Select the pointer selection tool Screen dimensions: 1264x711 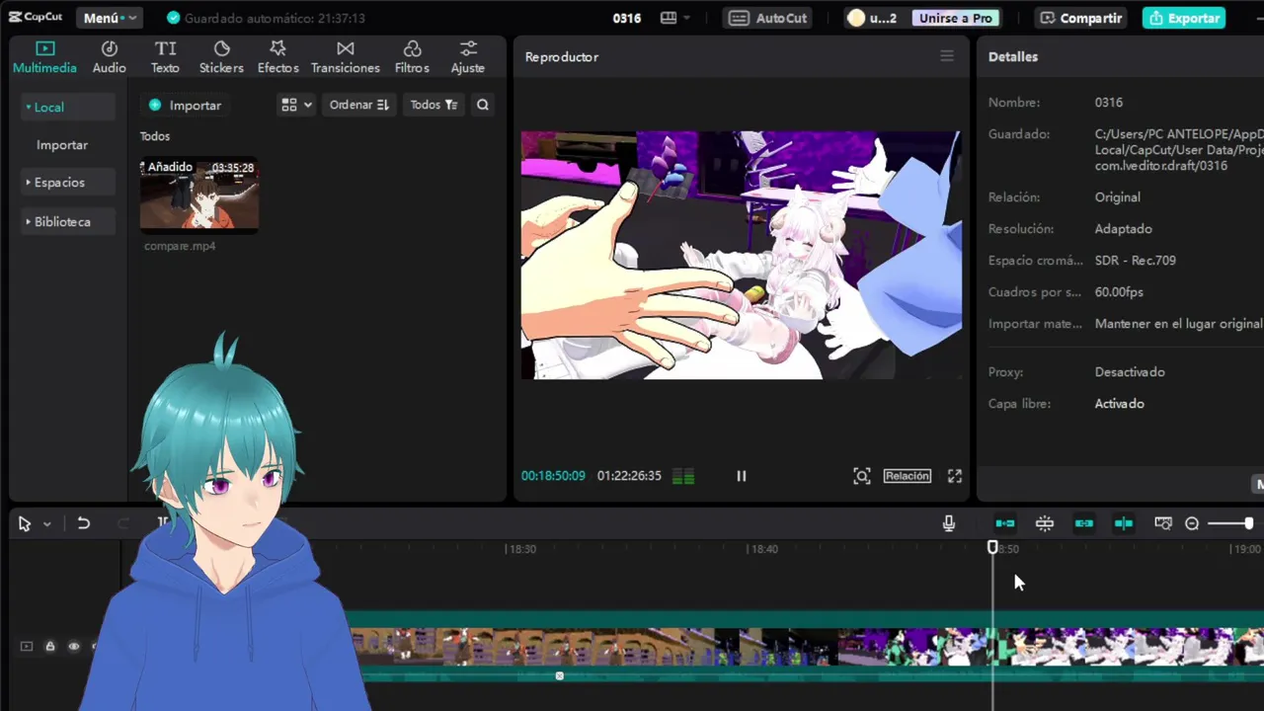[x=25, y=524]
